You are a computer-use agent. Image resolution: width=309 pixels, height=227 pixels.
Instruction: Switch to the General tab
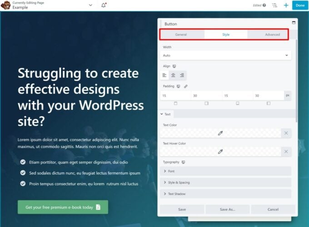point(181,35)
